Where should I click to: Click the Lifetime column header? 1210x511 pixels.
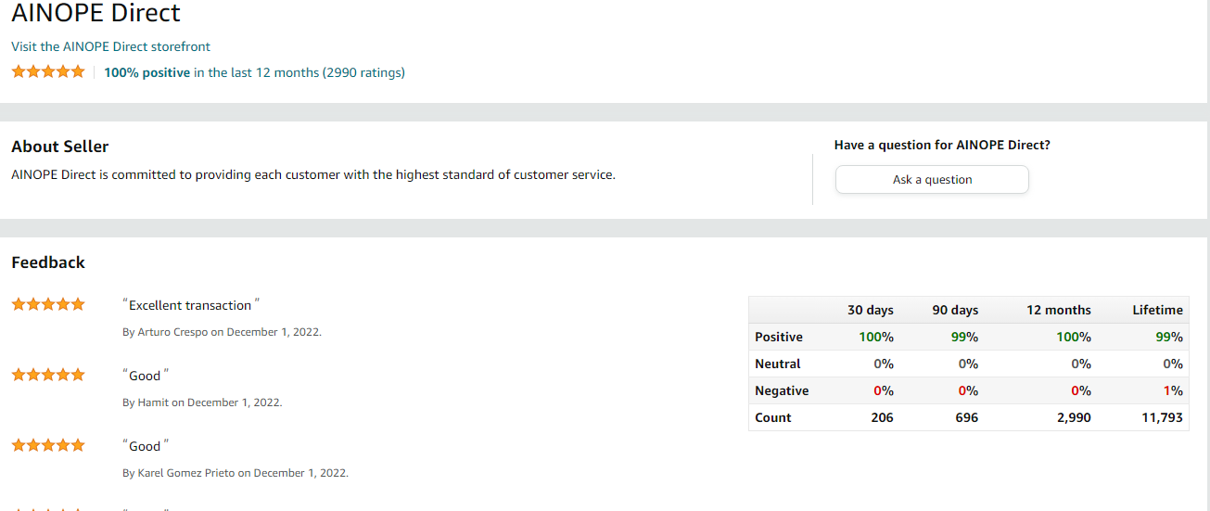tap(1157, 310)
